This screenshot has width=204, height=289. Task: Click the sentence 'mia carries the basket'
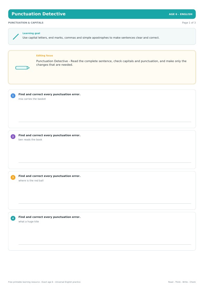click(x=32, y=99)
